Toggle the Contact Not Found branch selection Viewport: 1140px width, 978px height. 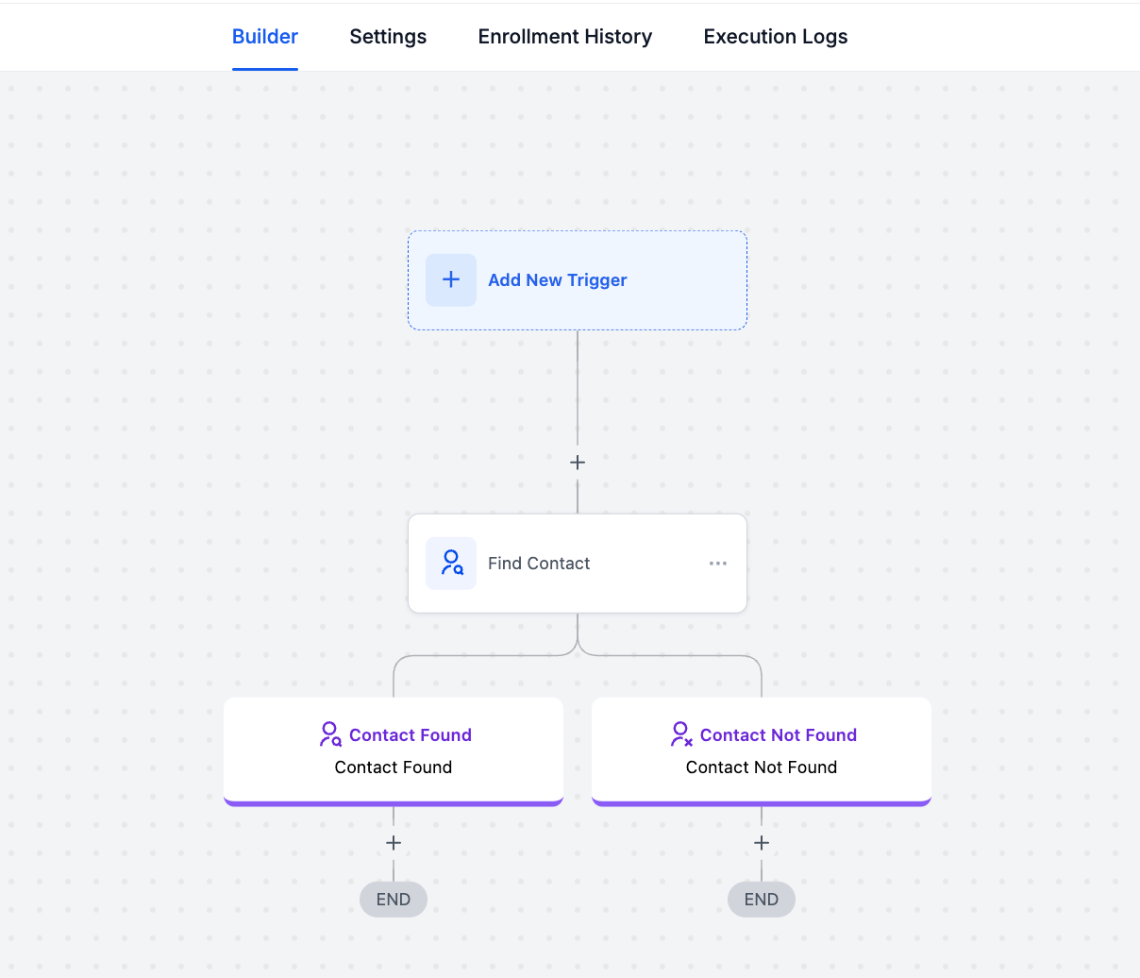click(762, 750)
